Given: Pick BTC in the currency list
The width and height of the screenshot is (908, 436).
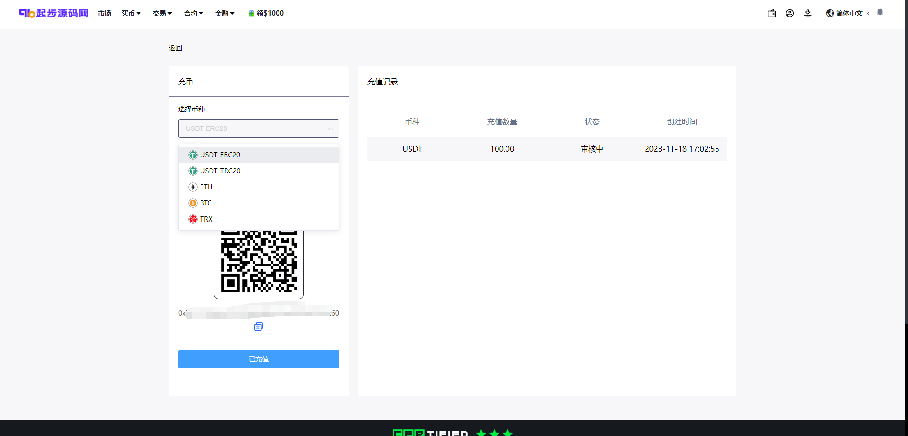Looking at the screenshot, I should click(x=206, y=203).
